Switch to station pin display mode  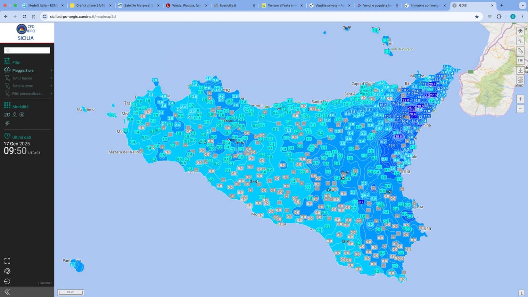pyautogui.click(x=15, y=115)
